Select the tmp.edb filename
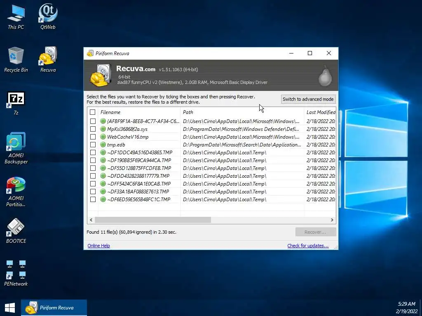This screenshot has height=316, width=422. 116,144
